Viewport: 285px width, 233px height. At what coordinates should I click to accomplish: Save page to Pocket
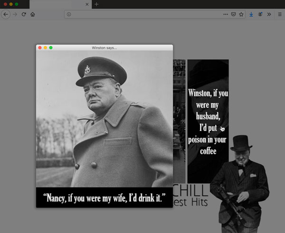pyautogui.click(x=233, y=14)
